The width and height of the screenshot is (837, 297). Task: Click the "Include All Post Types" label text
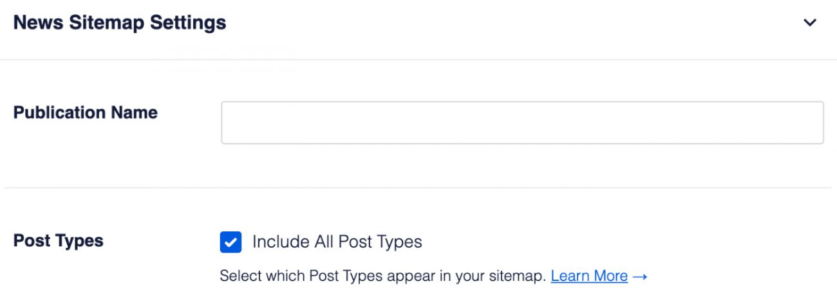[x=337, y=242]
